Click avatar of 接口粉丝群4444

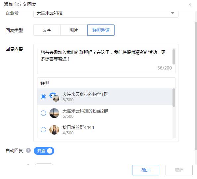click(x=54, y=130)
